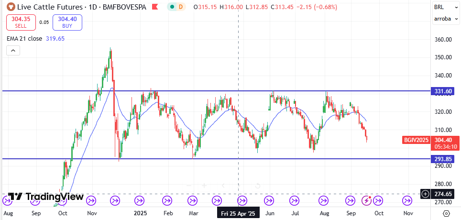Viewport: 461px width, 220px height.
Task: Click the −2.15 (−0.68%) change value
Action: 317,7
